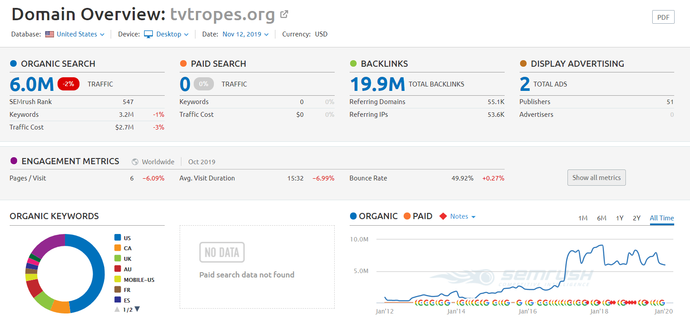Click the yellow MOBILE-US legend swatch
The image size is (690, 324).
click(x=118, y=279)
